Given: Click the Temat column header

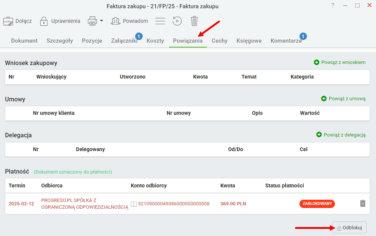Looking at the screenshot, I should [249, 77].
